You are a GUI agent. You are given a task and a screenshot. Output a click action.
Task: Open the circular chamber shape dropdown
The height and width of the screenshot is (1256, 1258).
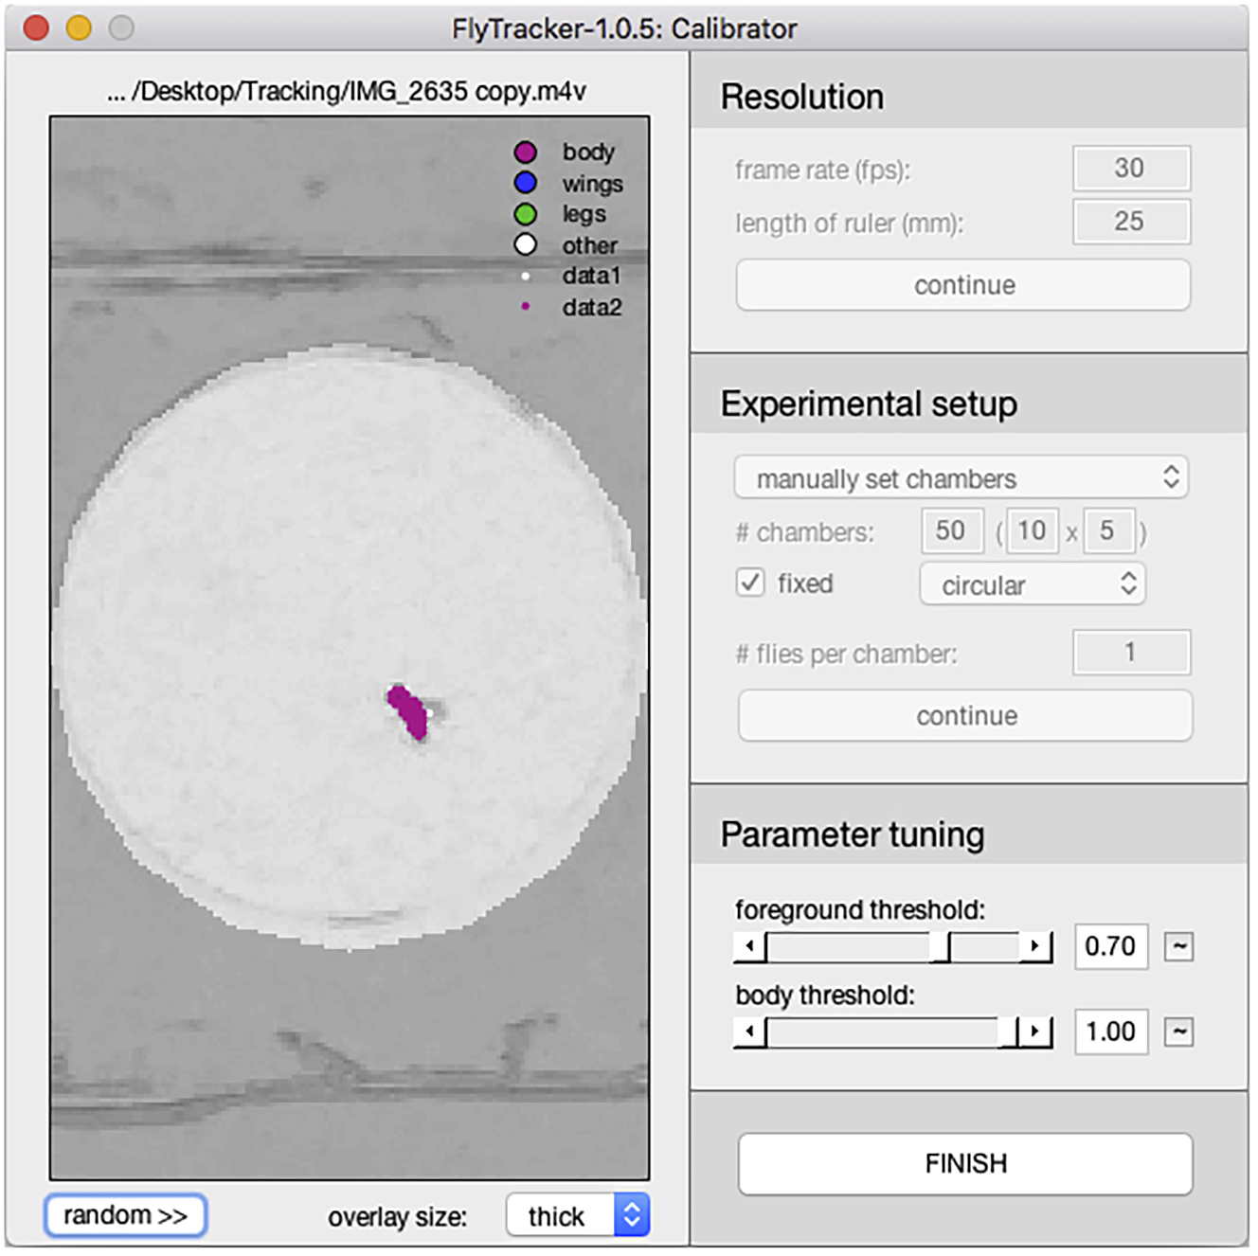[x=1032, y=584]
